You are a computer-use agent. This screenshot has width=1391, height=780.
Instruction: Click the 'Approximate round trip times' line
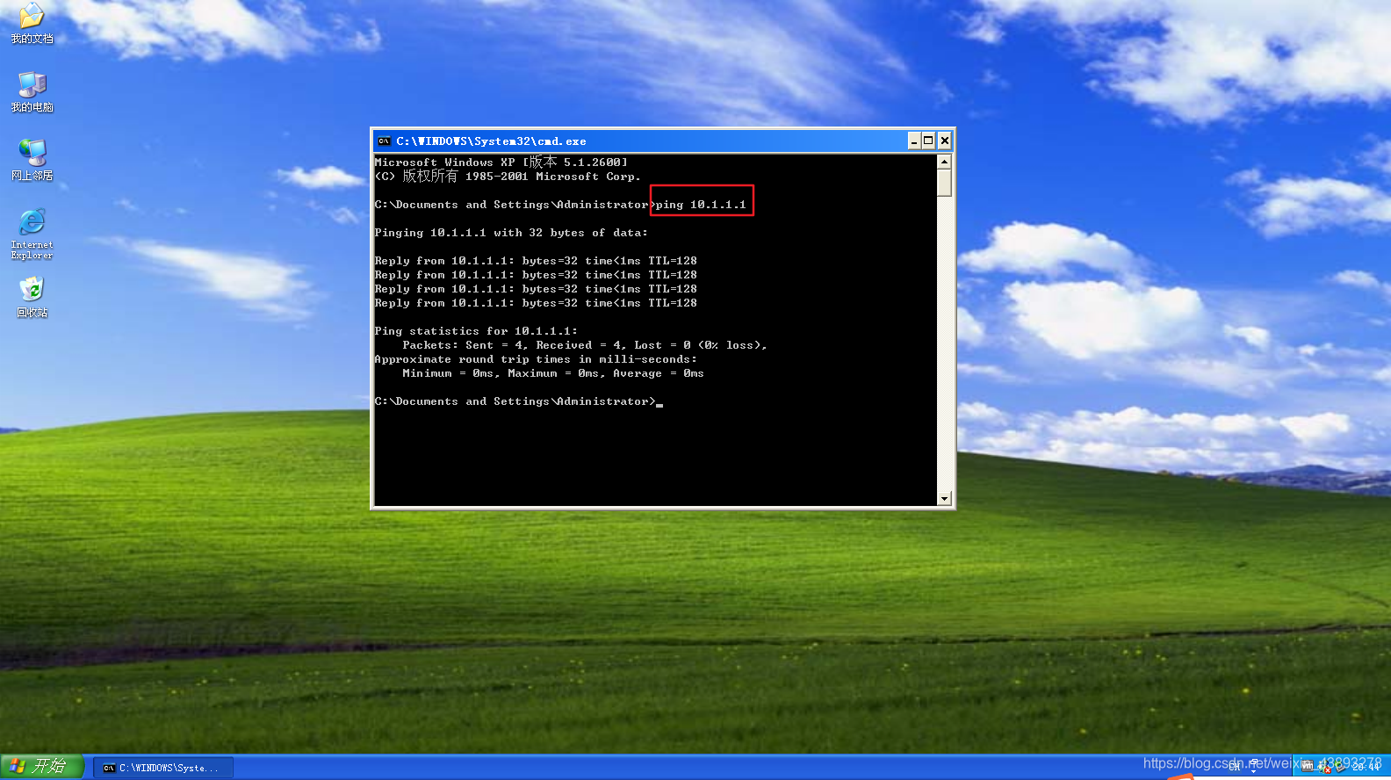coord(536,359)
